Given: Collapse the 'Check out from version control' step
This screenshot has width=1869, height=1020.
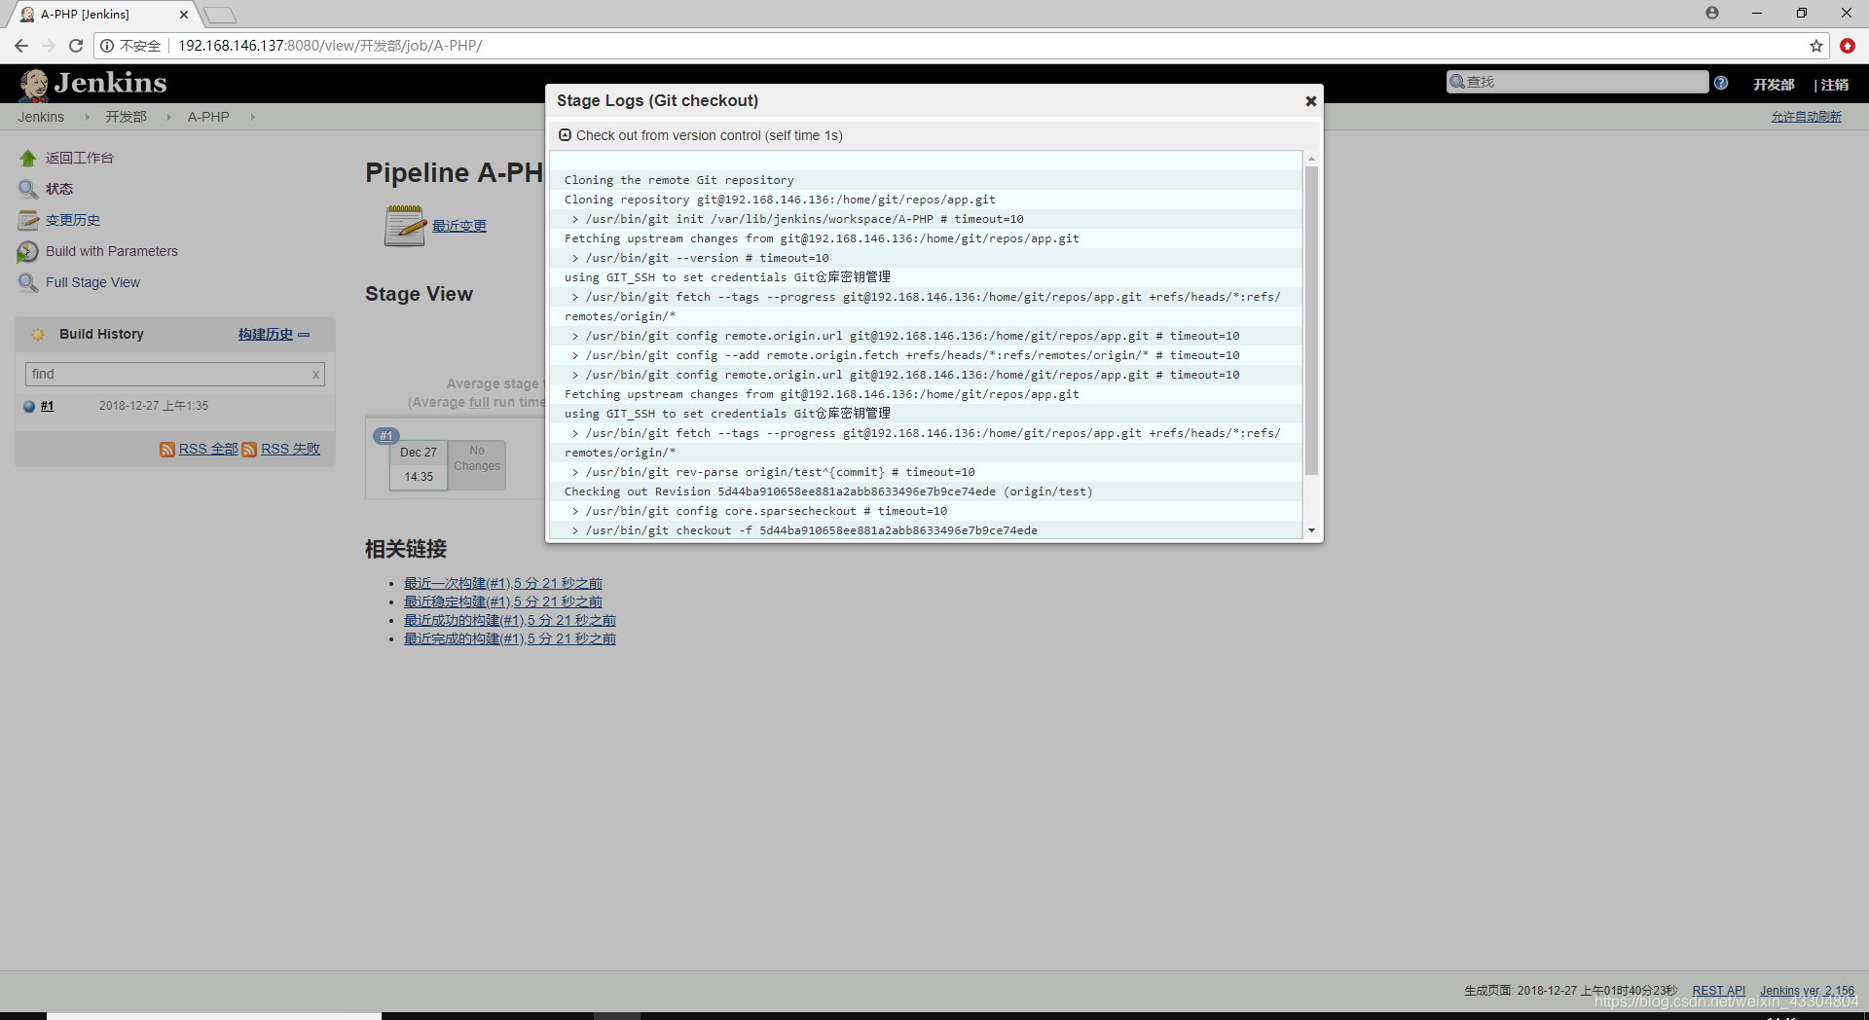Looking at the screenshot, I should point(565,135).
